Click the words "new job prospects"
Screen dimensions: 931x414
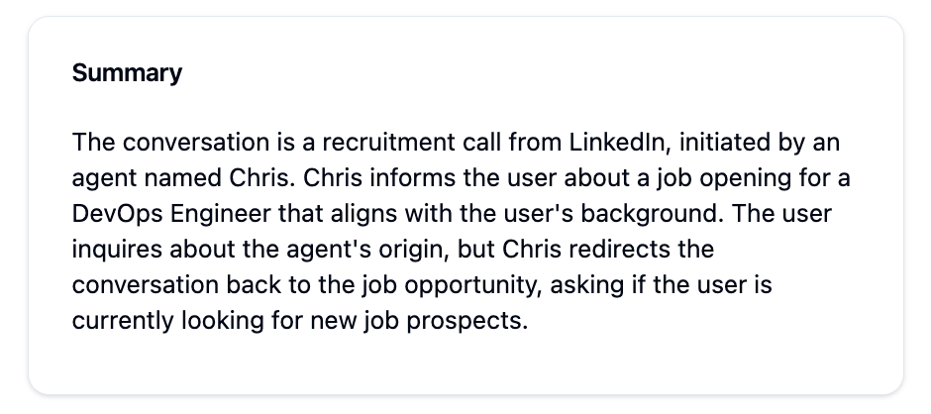[x=419, y=321]
